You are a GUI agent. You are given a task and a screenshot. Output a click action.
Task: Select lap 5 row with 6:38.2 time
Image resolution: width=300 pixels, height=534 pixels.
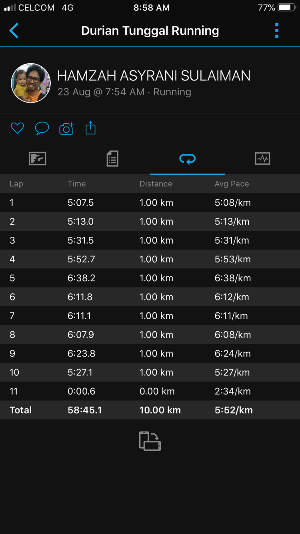pyautogui.click(x=150, y=278)
